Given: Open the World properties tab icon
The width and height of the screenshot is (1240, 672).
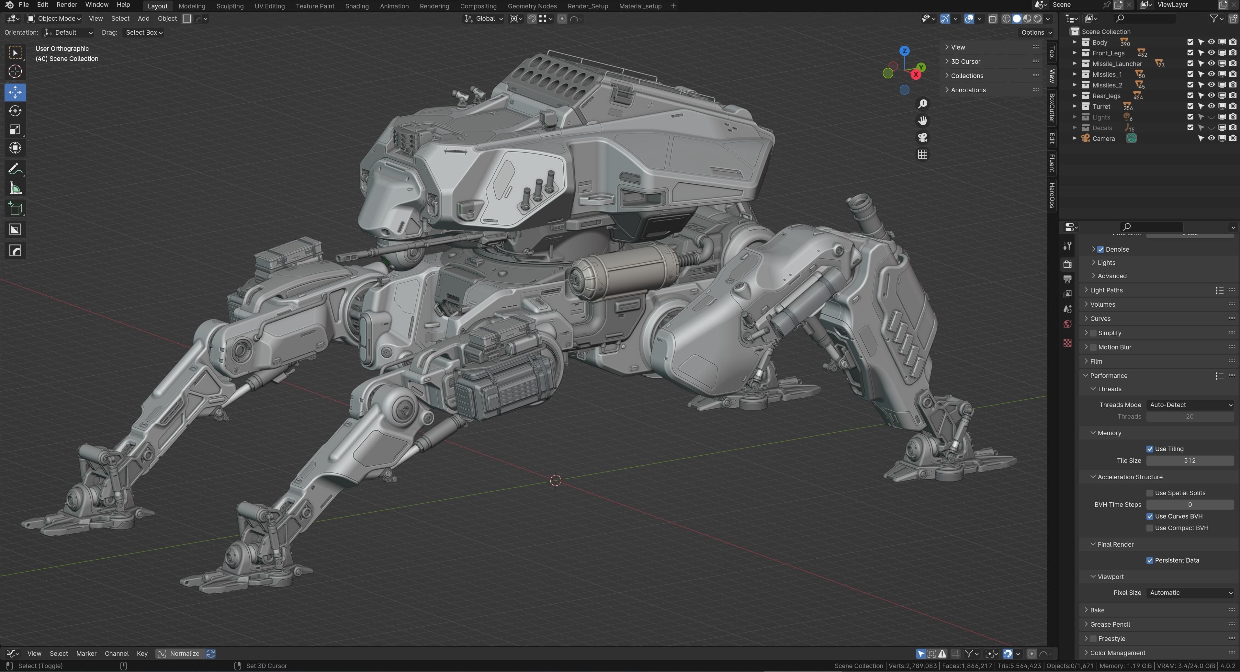Looking at the screenshot, I should [1067, 324].
